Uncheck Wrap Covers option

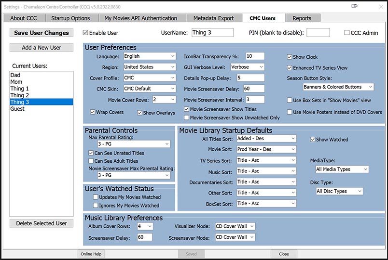pyautogui.click(x=93, y=112)
